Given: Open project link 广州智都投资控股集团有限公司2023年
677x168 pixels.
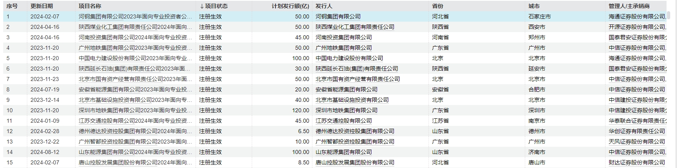Looking at the screenshot, I should 136,142.
